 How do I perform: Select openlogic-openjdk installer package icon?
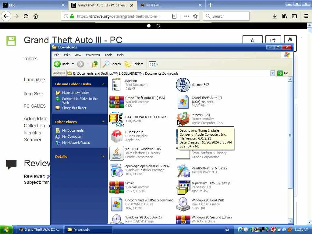[117, 170]
